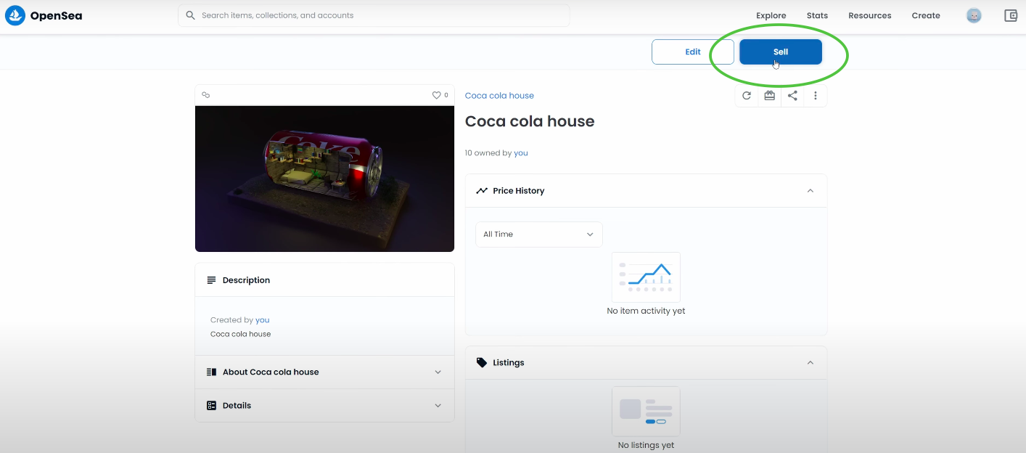Viewport: 1026px width, 453px height.
Task: Open the All Time dropdown
Action: 539,234
